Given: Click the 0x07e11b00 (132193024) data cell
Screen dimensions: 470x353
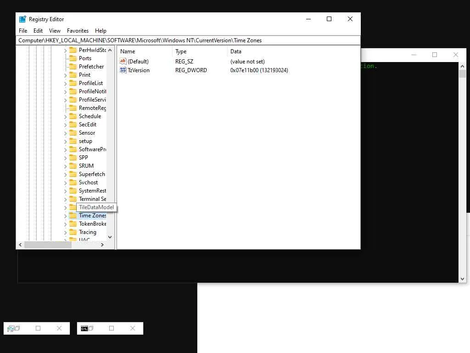Looking at the screenshot, I should coord(259,70).
